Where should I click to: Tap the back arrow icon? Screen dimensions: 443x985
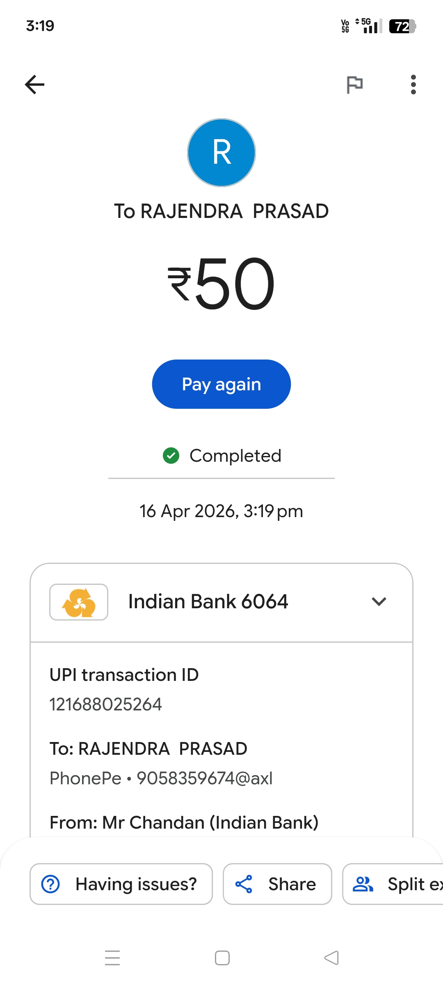[x=35, y=85]
